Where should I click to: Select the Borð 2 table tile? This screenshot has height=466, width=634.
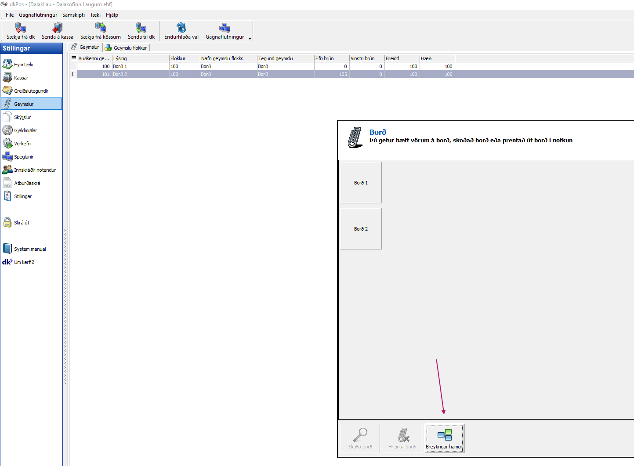(x=361, y=229)
